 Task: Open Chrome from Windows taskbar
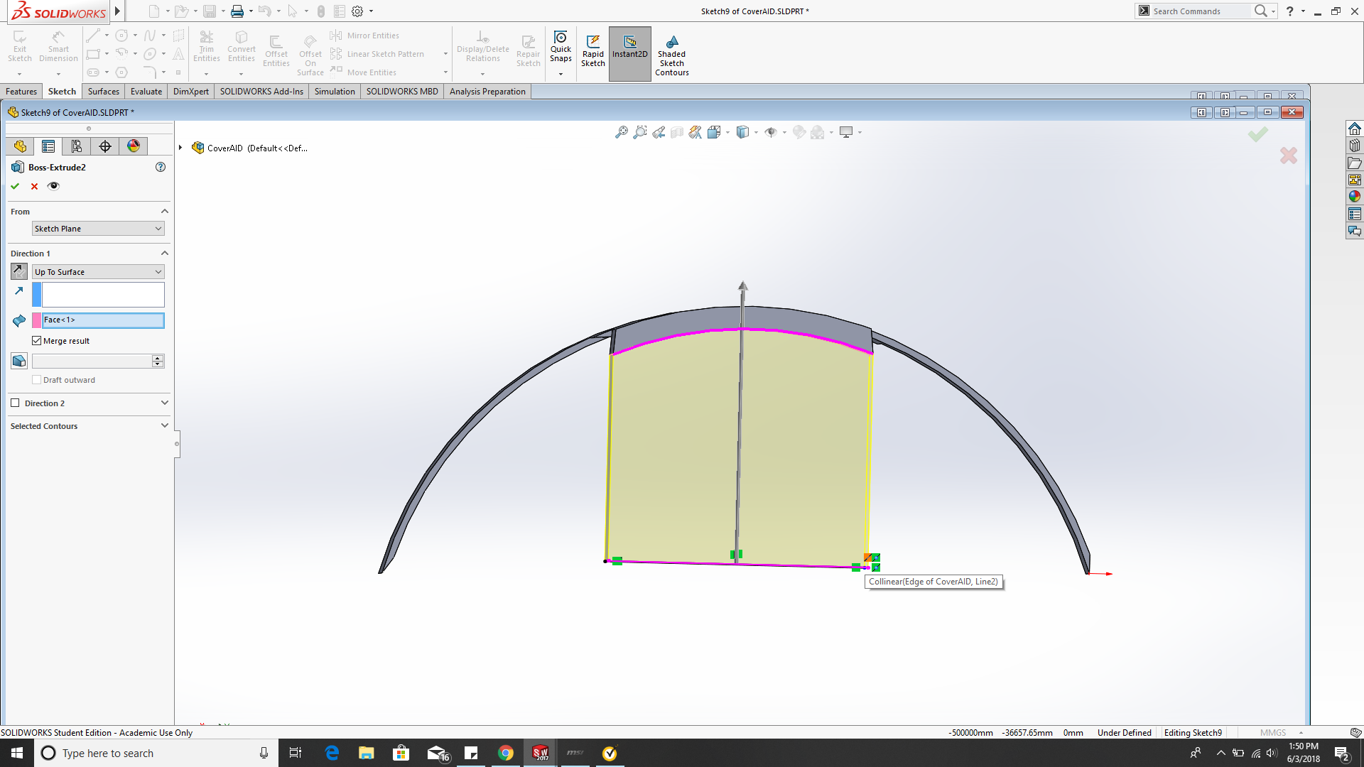506,753
